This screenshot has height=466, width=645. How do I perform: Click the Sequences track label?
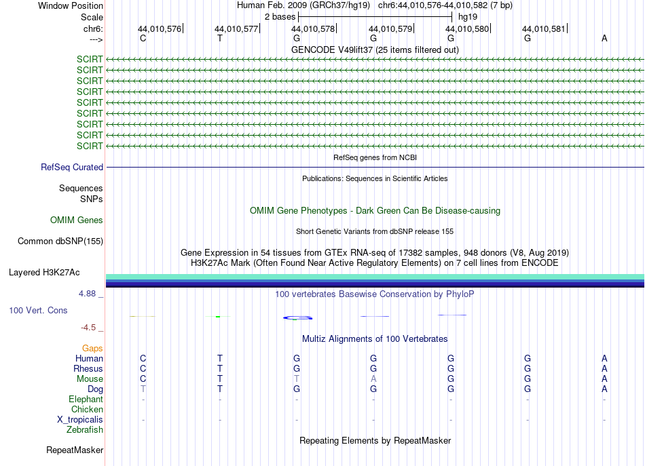(x=81, y=188)
